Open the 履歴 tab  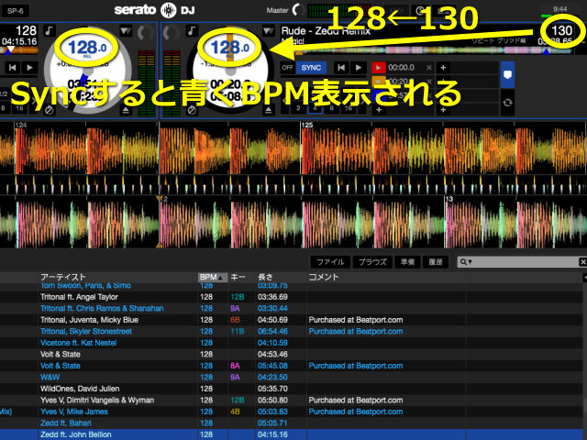click(436, 262)
